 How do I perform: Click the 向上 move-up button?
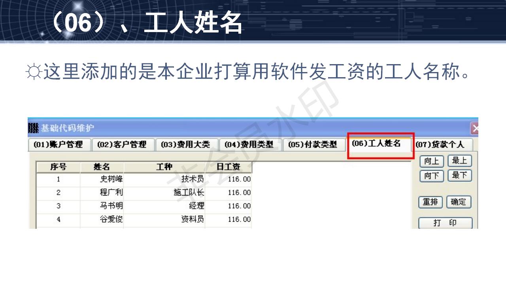(431, 161)
